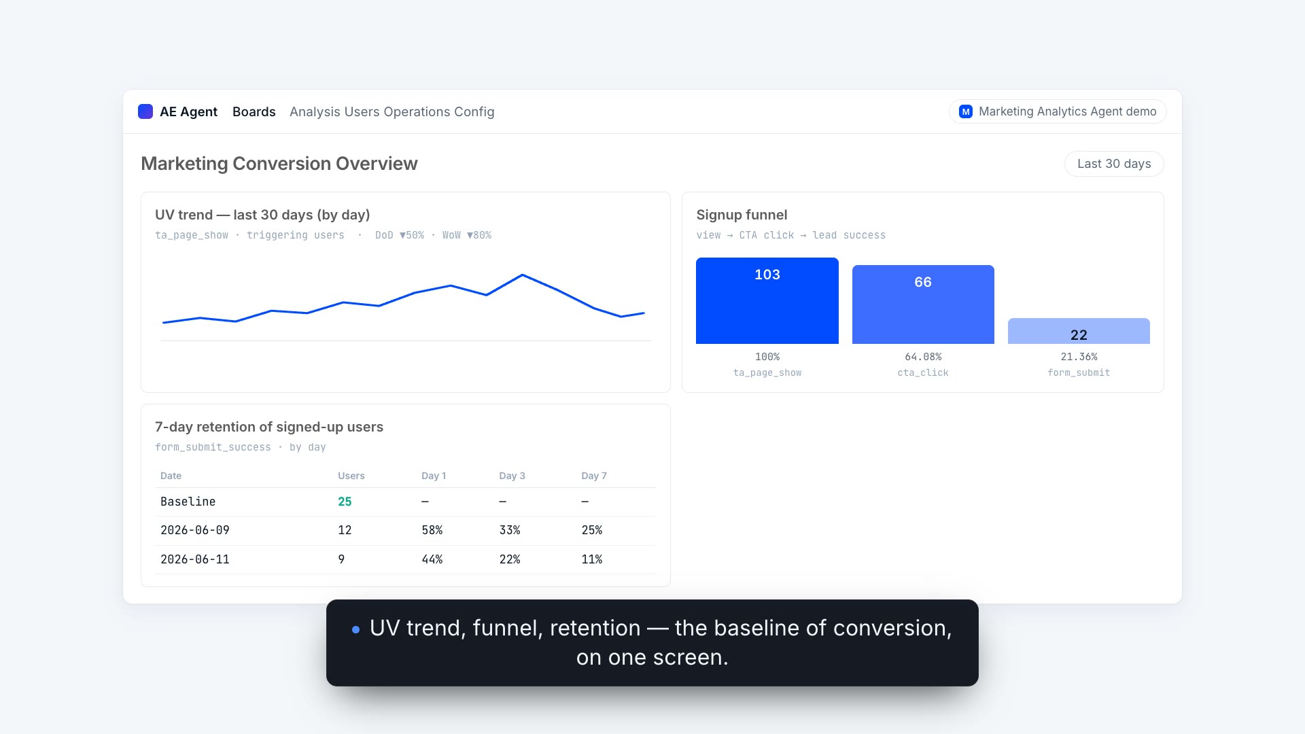Click the Day 7 column header
This screenshot has height=734, width=1305.
point(594,476)
